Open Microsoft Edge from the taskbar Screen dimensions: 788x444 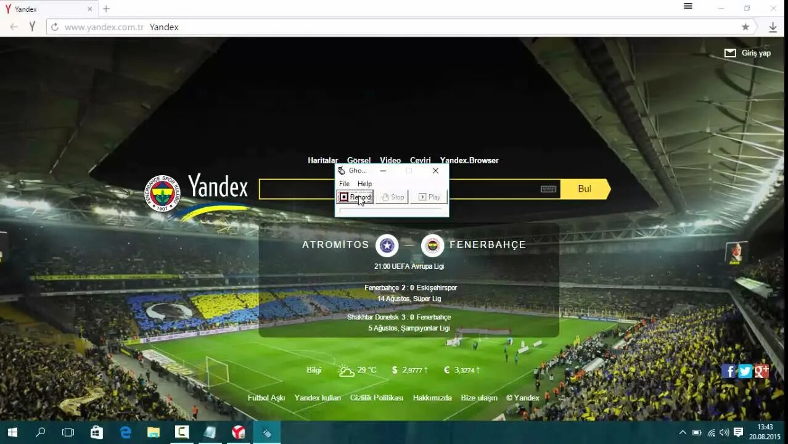[x=125, y=432]
